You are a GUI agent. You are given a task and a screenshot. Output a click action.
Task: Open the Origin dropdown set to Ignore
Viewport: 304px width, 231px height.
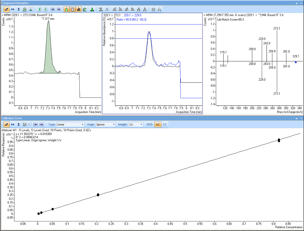[105, 124]
